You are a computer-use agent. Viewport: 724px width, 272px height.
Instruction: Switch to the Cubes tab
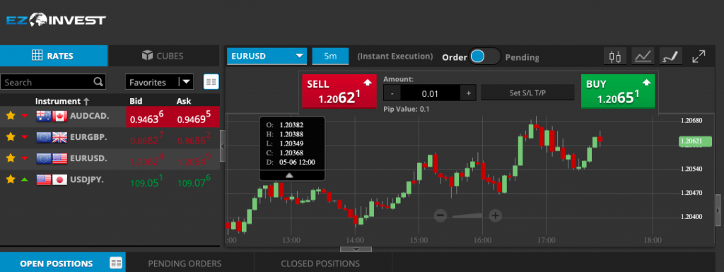coord(163,56)
